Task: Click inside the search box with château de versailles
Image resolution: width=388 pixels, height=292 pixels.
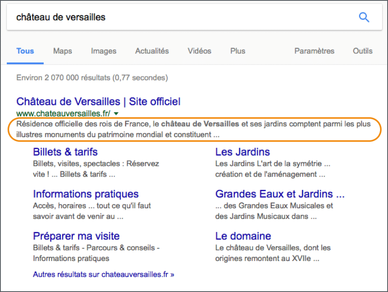Action: pyautogui.click(x=194, y=17)
